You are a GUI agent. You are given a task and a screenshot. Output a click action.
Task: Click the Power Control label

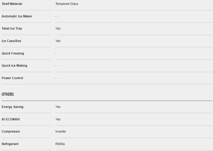pos(12,78)
